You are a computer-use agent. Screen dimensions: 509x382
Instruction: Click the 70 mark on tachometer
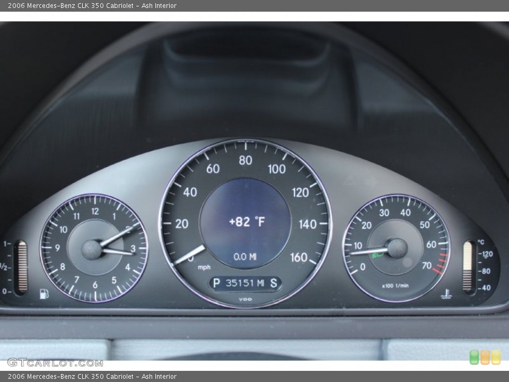click(427, 266)
